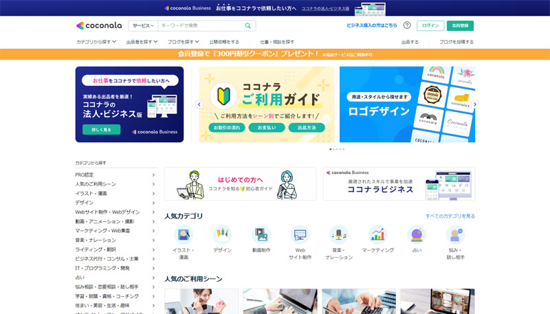Viewport: 550px width, 314px height.
Task: Expand 悩み相談・恋愛相談・話し相手 sidebar category
Action: 115,287
